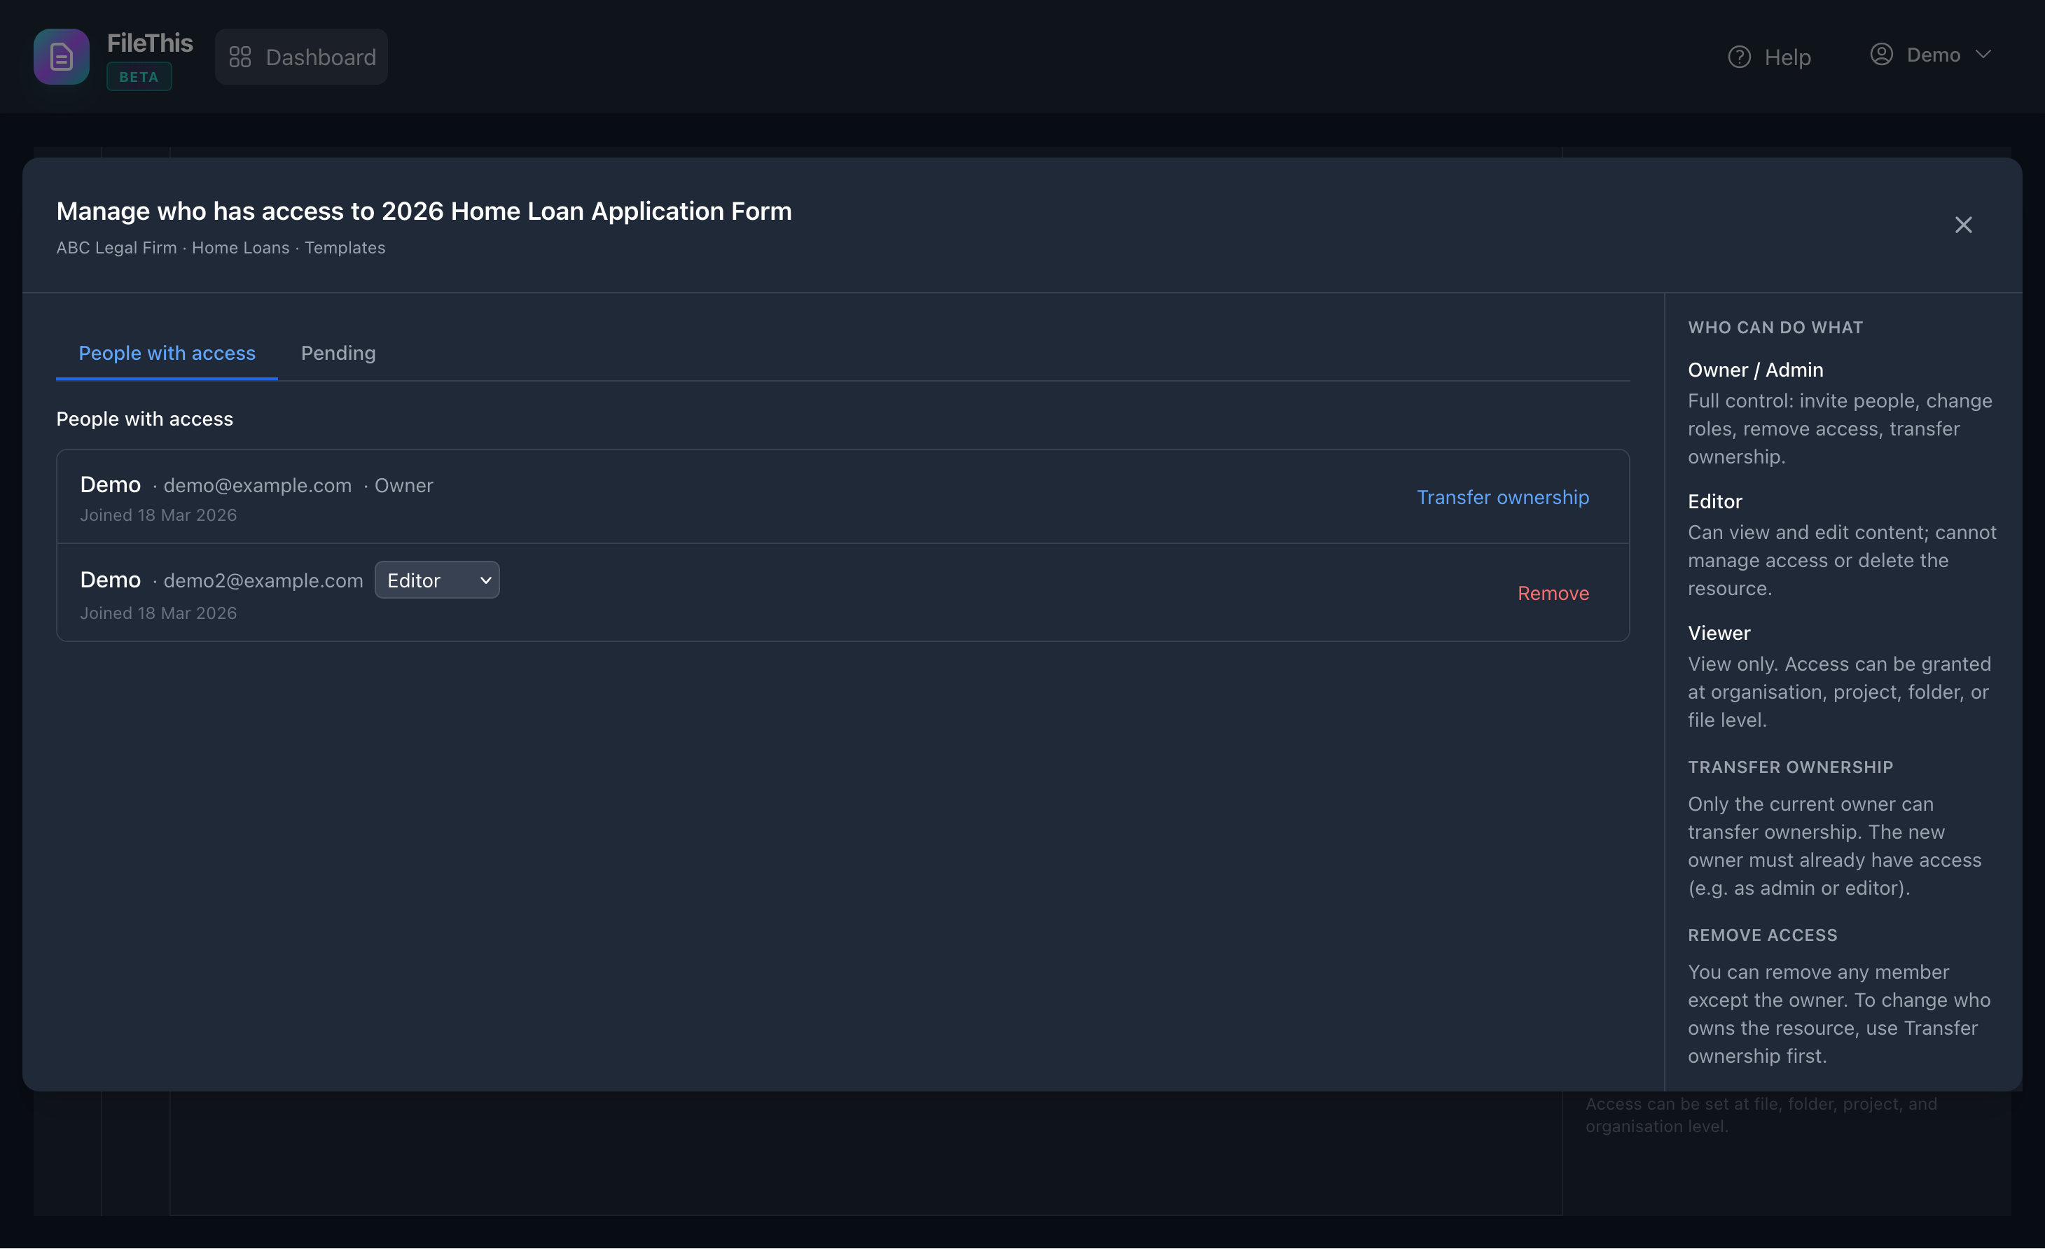Open the Home Loans breadcrumb
This screenshot has width=2045, height=1249.
coord(240,247)
